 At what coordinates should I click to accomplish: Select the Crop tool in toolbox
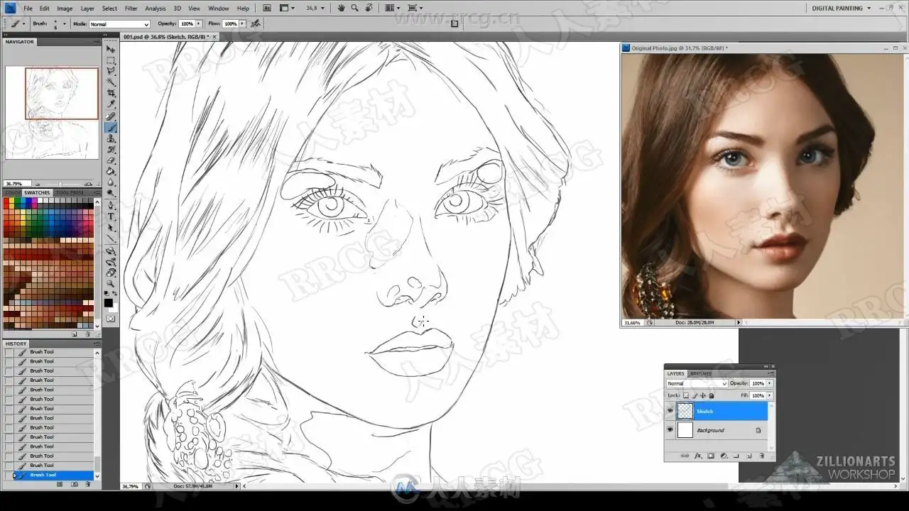coord(111,93)
